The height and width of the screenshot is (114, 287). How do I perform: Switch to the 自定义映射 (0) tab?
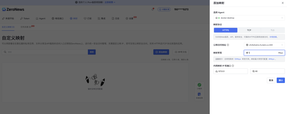pyautogui.click(x=8, y=27)
